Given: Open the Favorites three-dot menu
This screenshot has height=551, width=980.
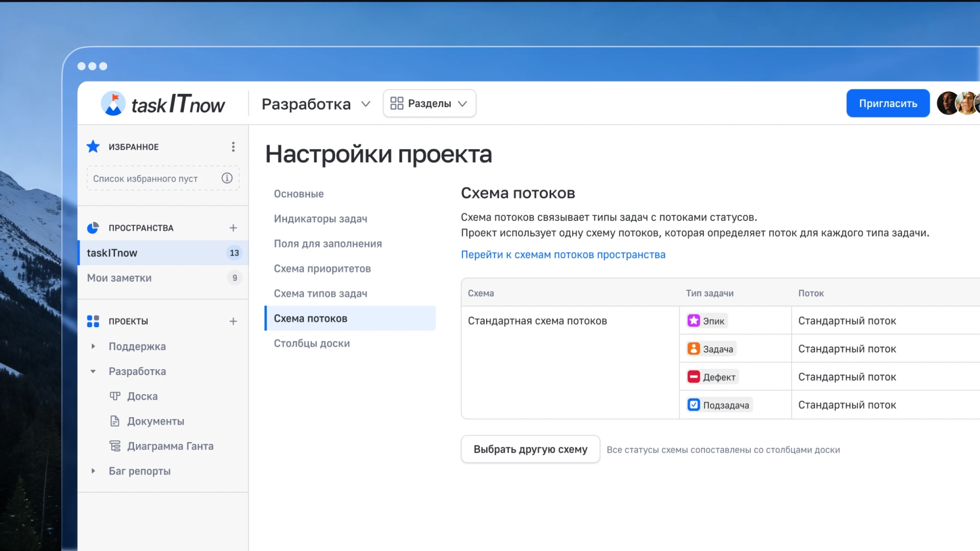Looking at the screenshot, I should 233,146.
